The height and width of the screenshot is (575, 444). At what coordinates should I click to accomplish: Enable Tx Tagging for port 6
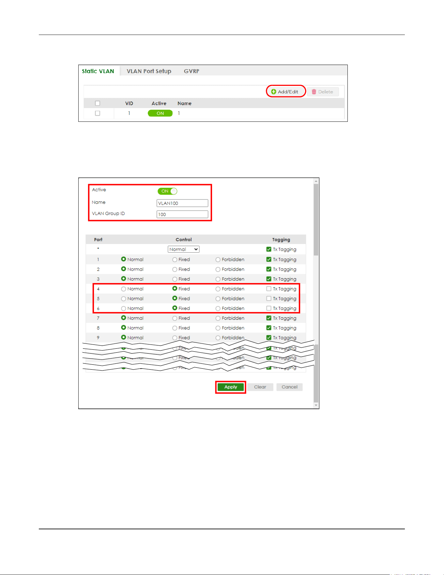click(269, 308)
